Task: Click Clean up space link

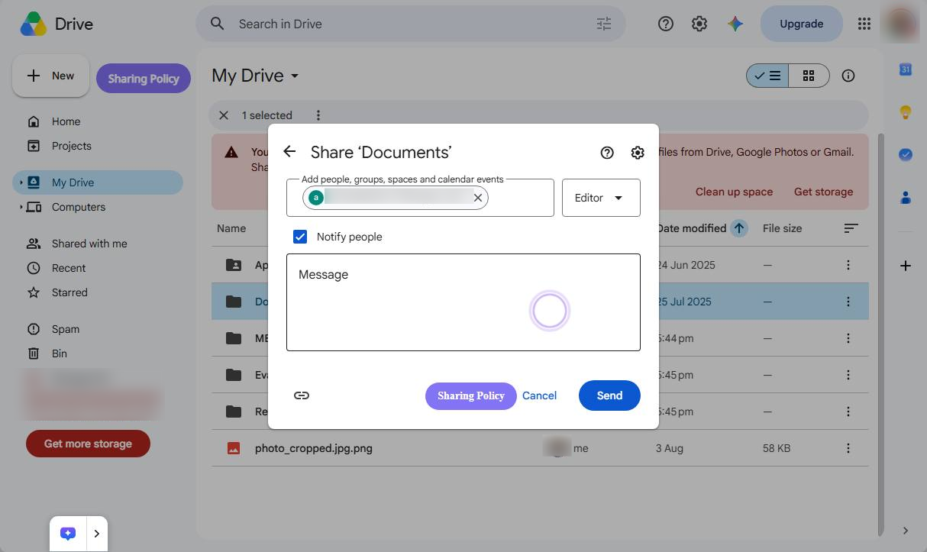Action: coord(734,192)
